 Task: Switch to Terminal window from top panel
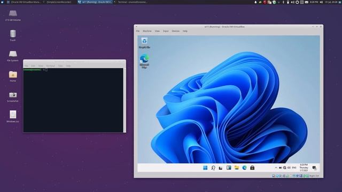(x=131, y=2)
